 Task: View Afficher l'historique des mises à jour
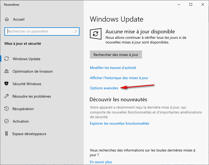[119, 78]
